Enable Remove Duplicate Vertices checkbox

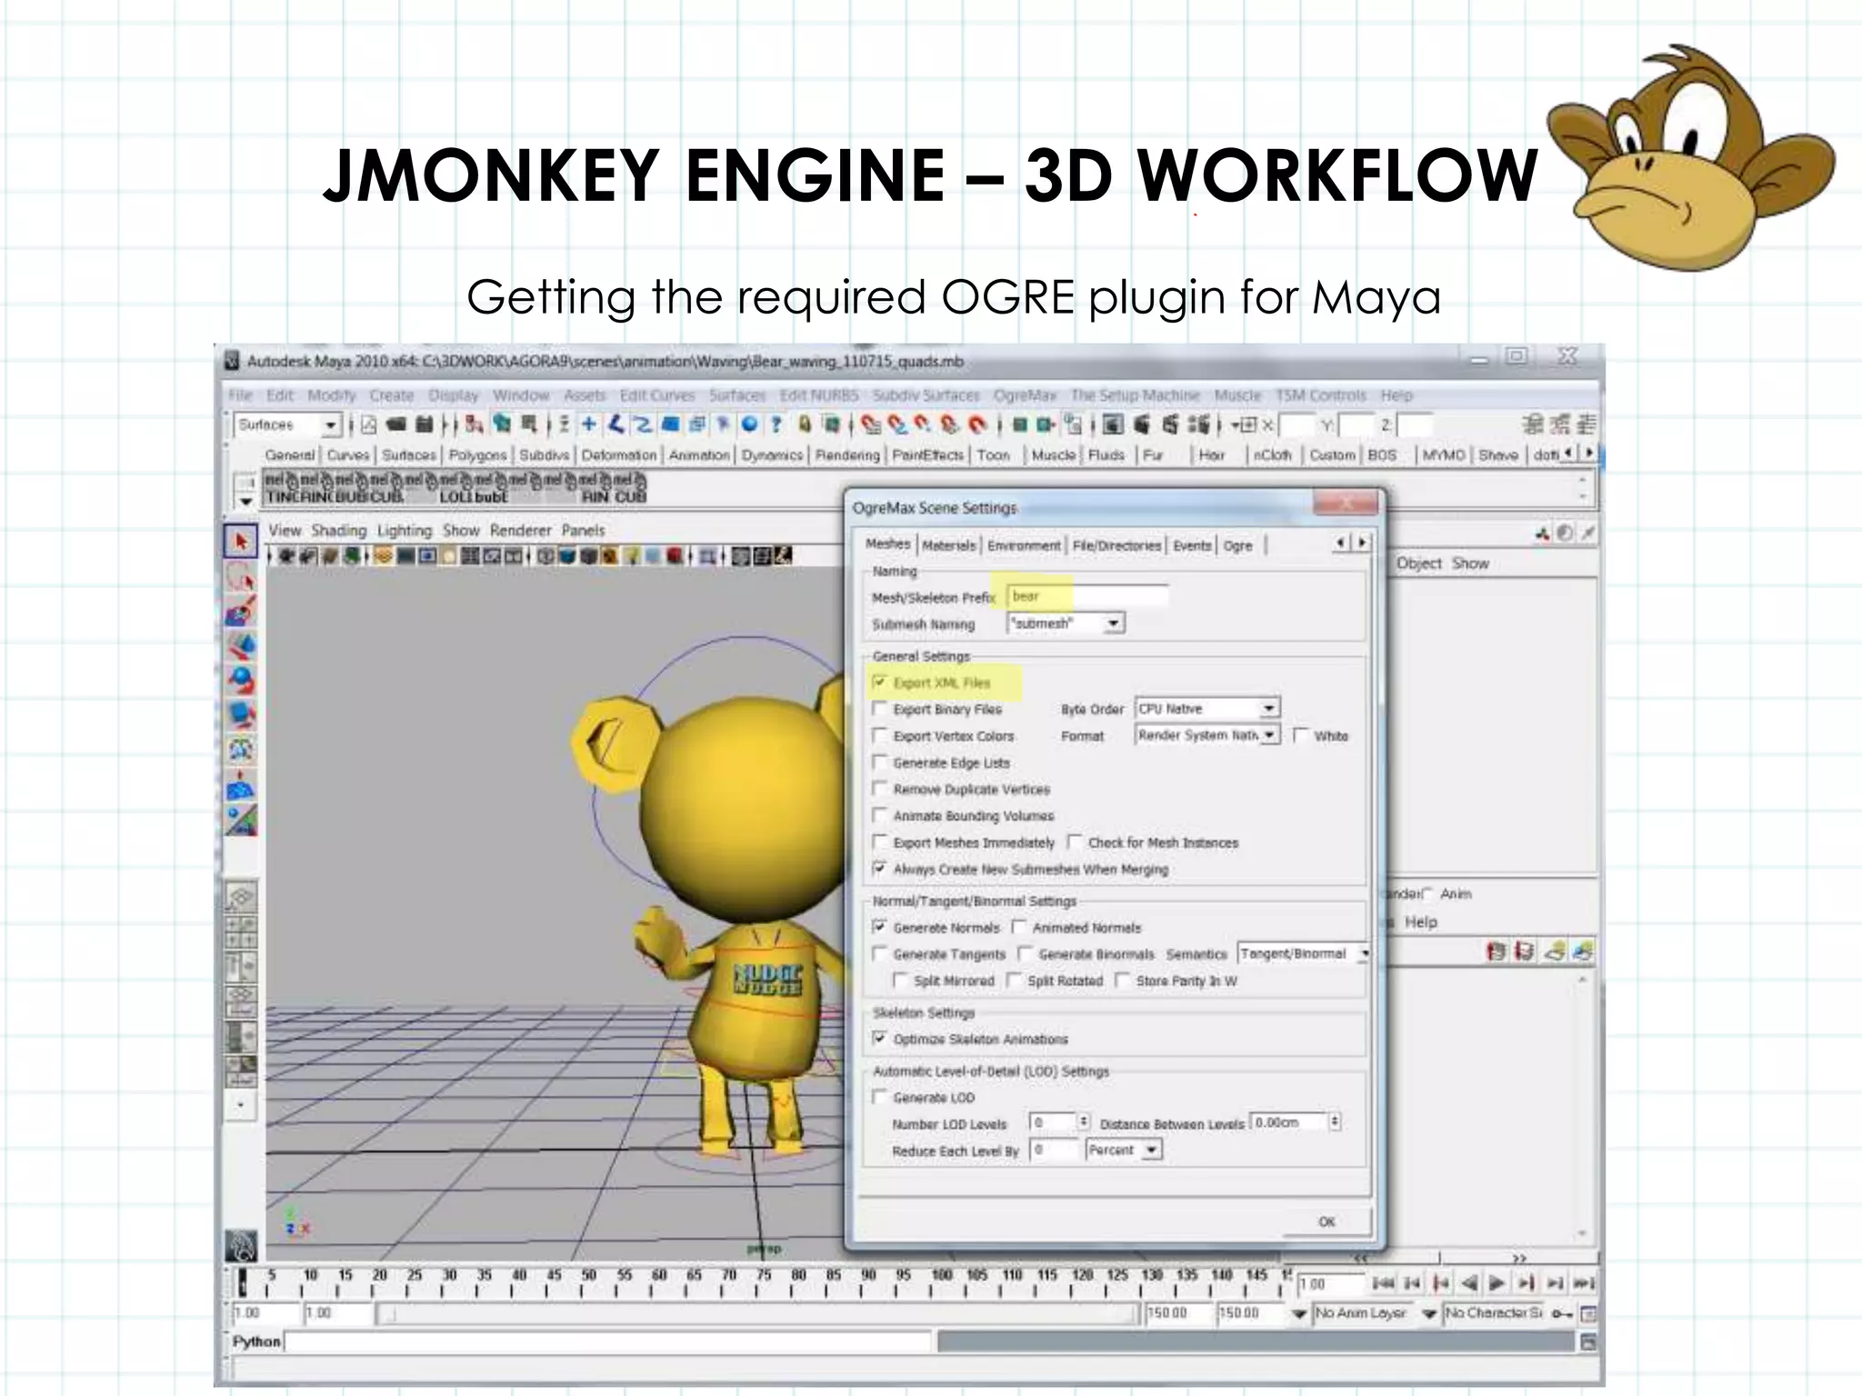[x=879, y=788]
